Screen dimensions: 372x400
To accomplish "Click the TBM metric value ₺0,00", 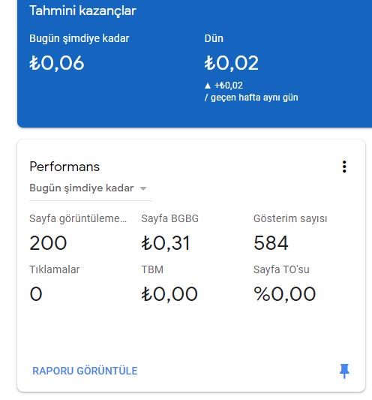I will pyautogui.click(x=169, y=294).
